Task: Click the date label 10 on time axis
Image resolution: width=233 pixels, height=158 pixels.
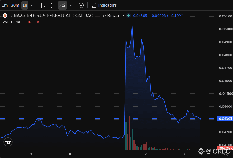Action: [x=69, y=154]
